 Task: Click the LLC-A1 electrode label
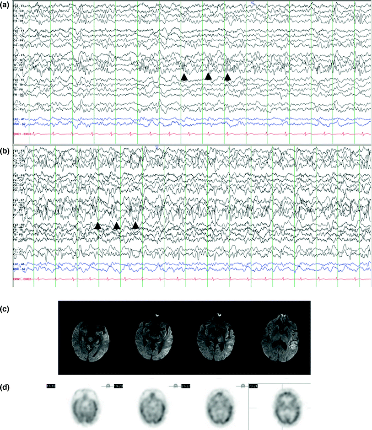(17, 119)
